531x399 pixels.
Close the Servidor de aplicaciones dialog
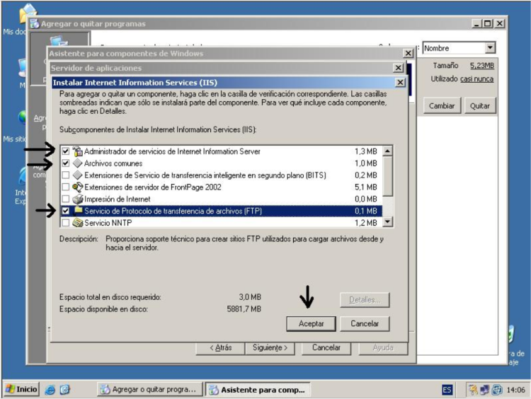(x=398, y=68)
